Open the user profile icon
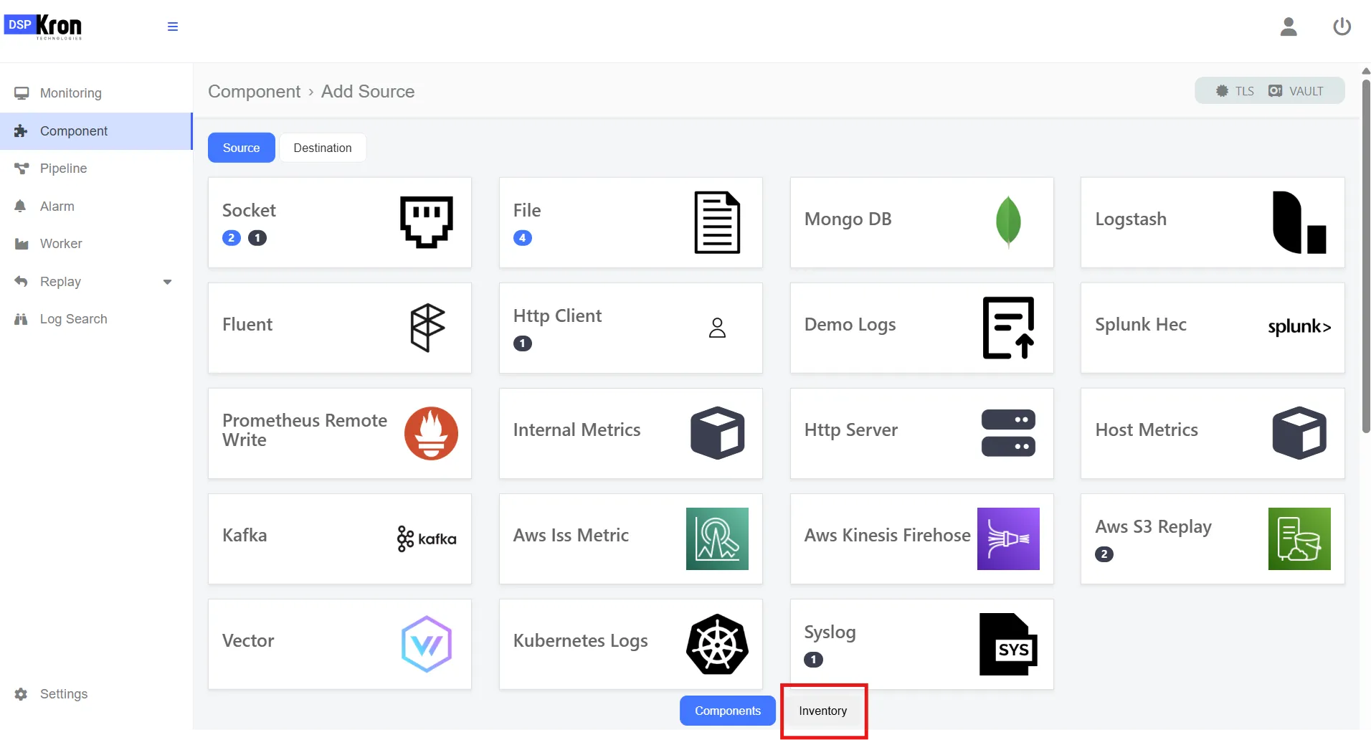This screenshot has height=740, width=1371. (x=1289, y=27)
